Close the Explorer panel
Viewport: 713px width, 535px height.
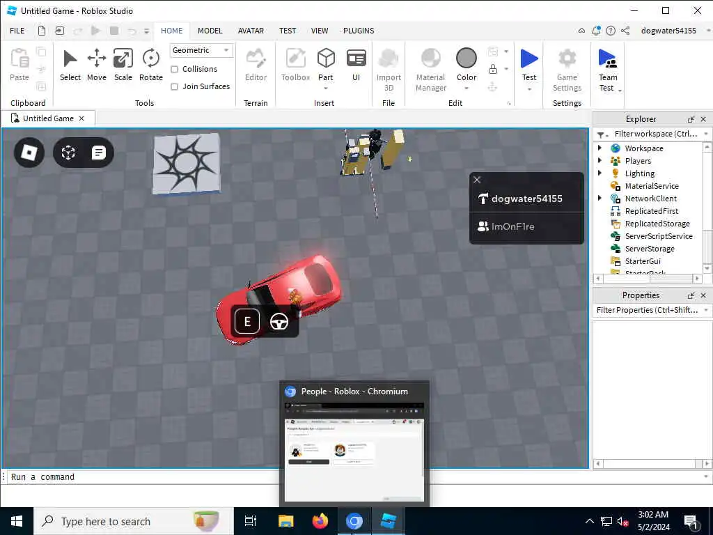pyautogui.click(x=703, y=119)
